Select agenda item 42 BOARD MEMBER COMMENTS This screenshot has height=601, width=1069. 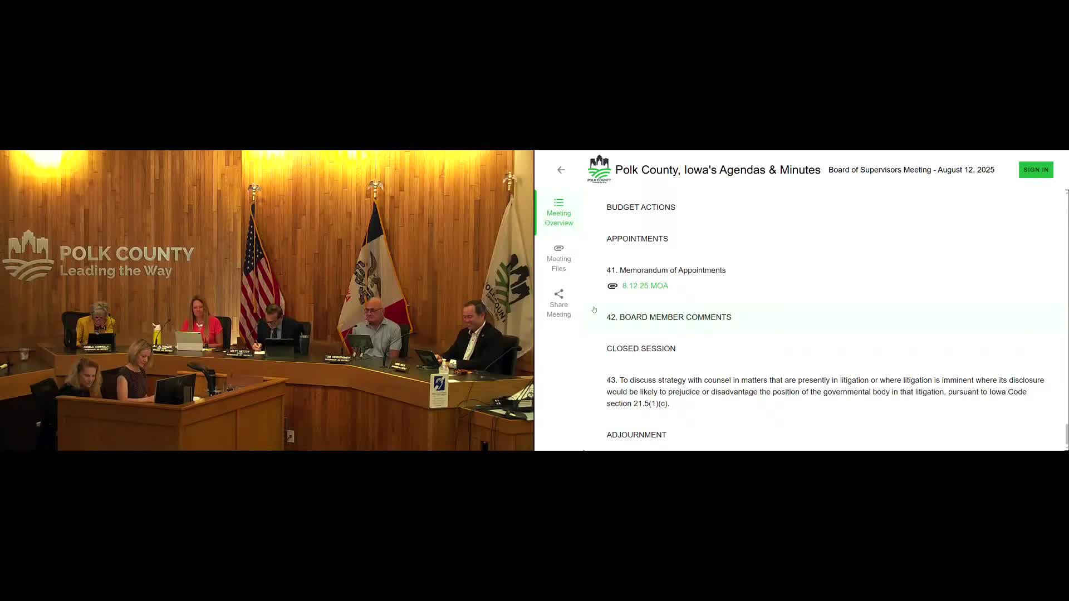(669, 317)
